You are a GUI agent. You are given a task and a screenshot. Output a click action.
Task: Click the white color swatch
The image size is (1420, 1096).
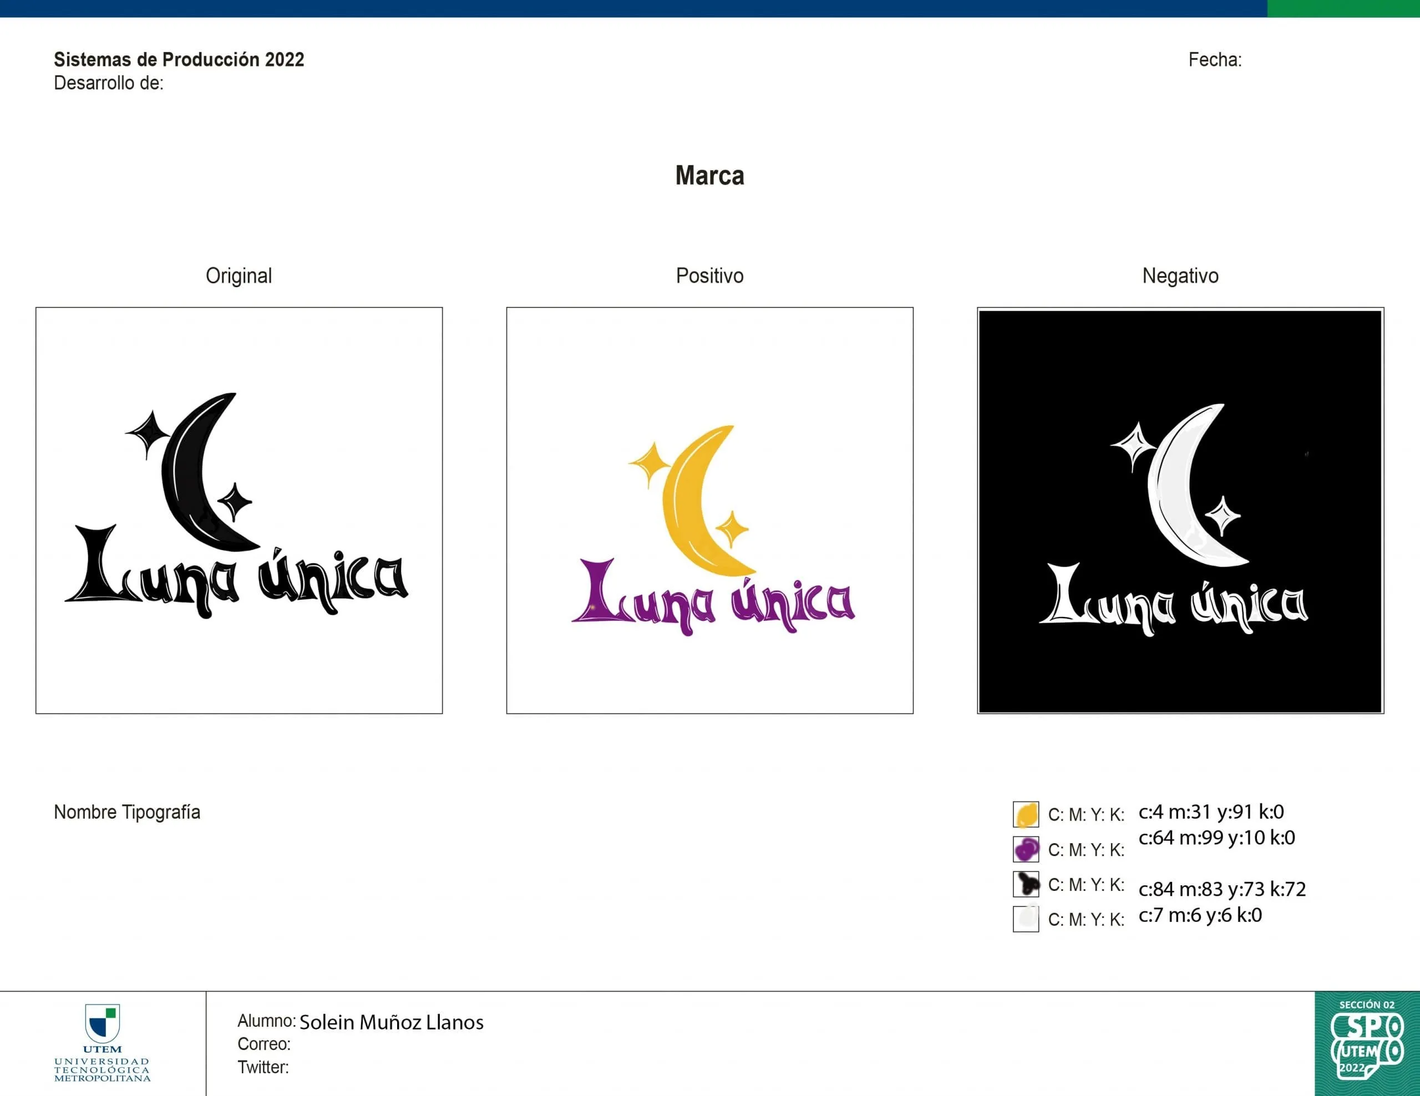[1025, 919]
